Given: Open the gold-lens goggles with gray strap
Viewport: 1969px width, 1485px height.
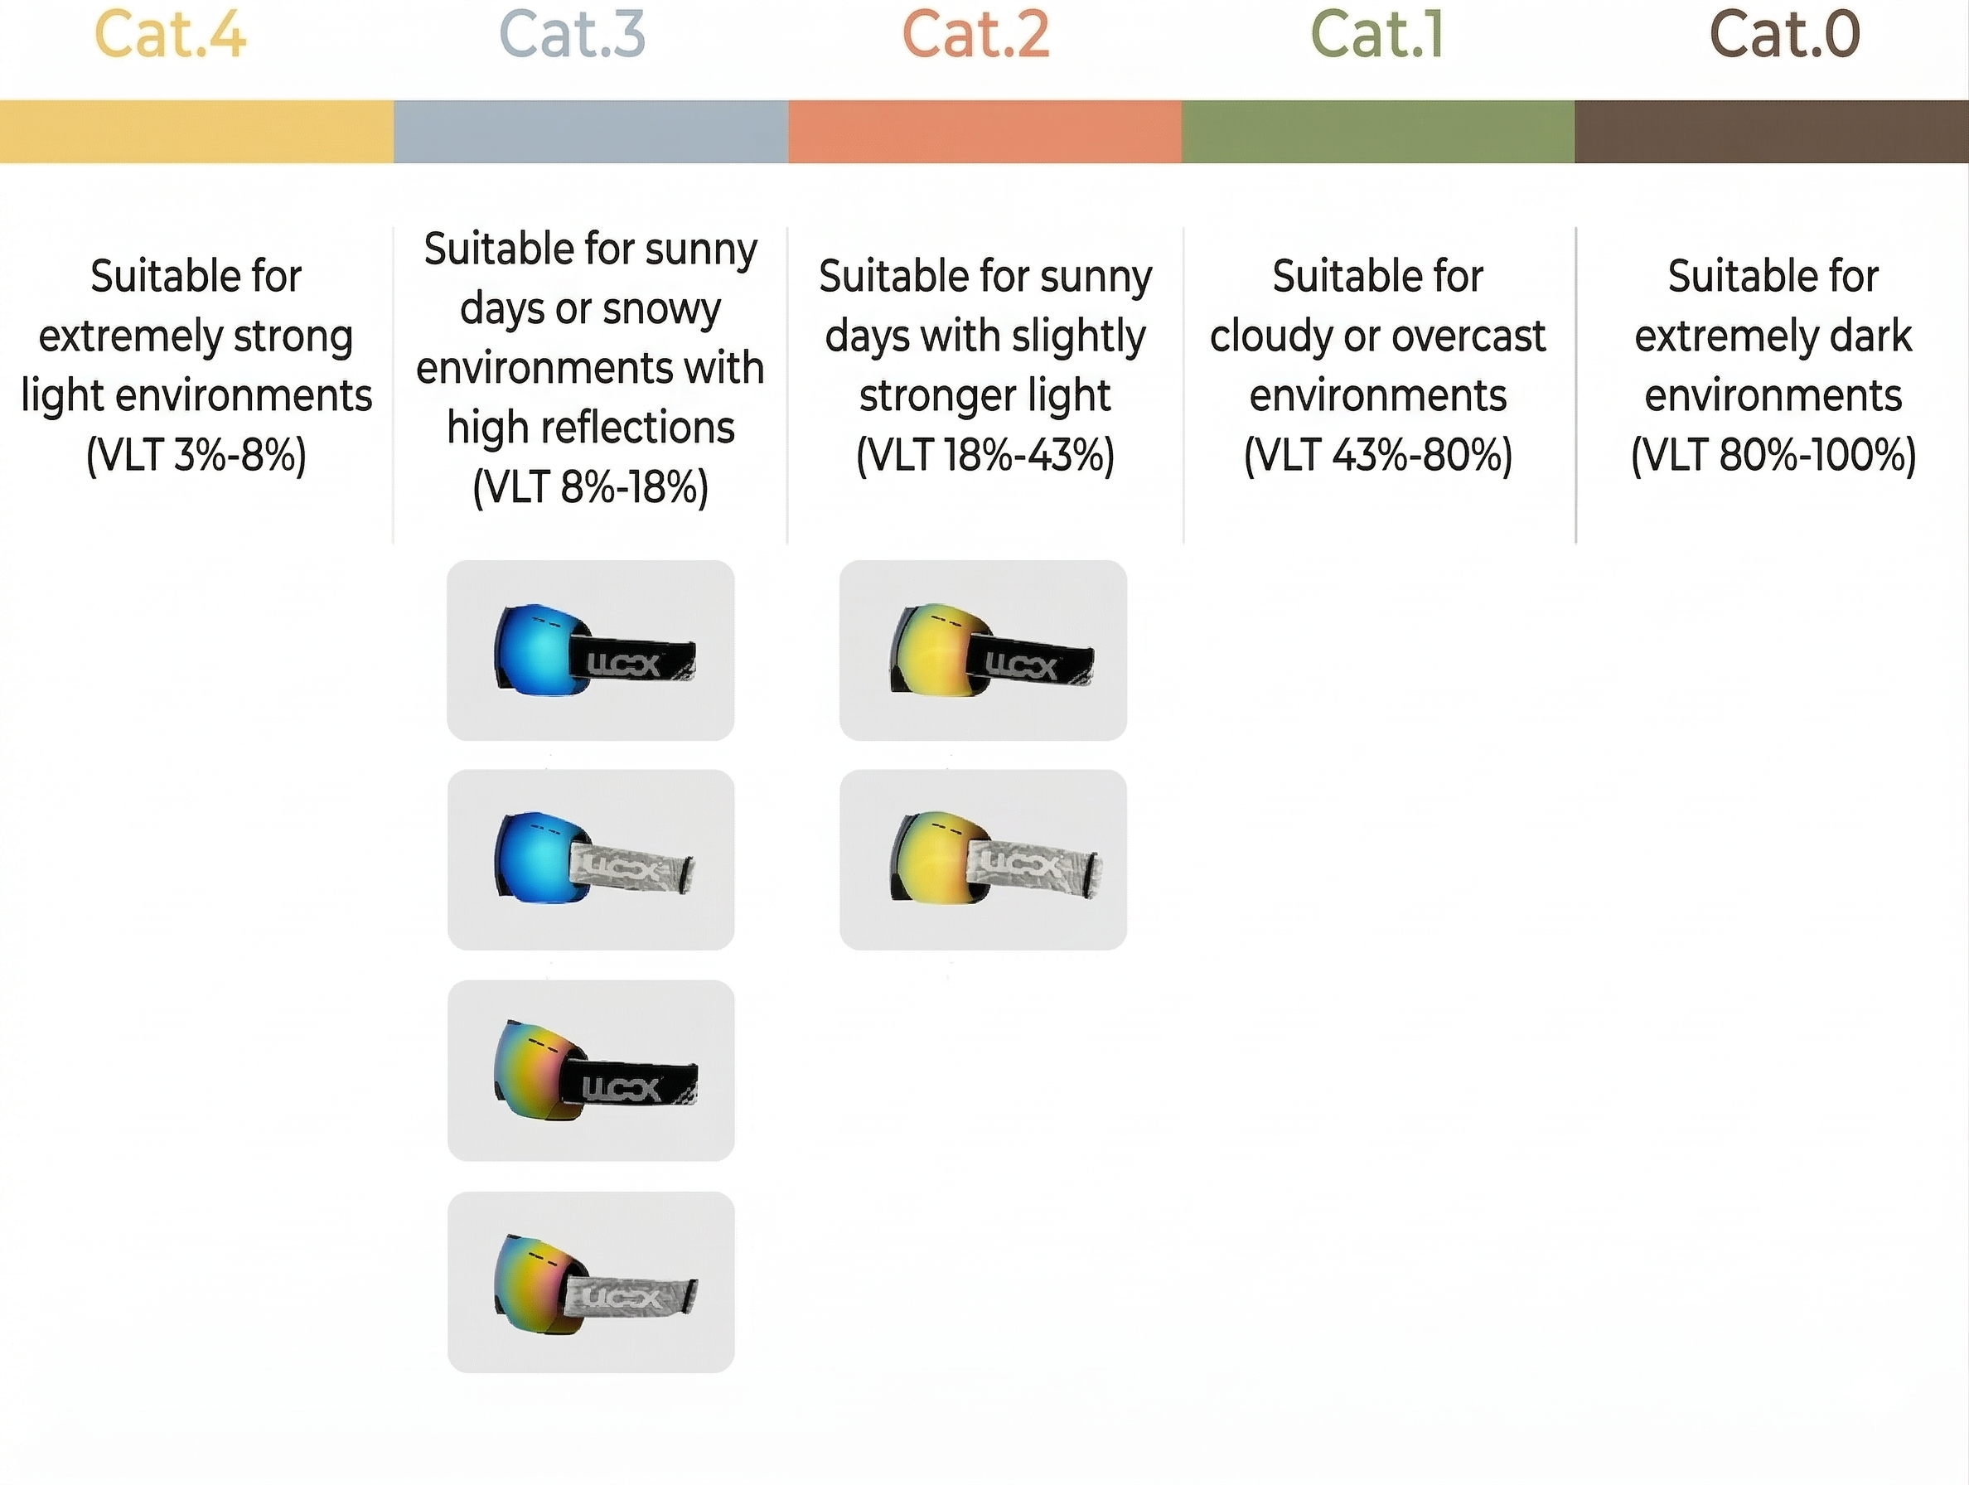Looking at the screenshot, I should [x=983, y=860].
